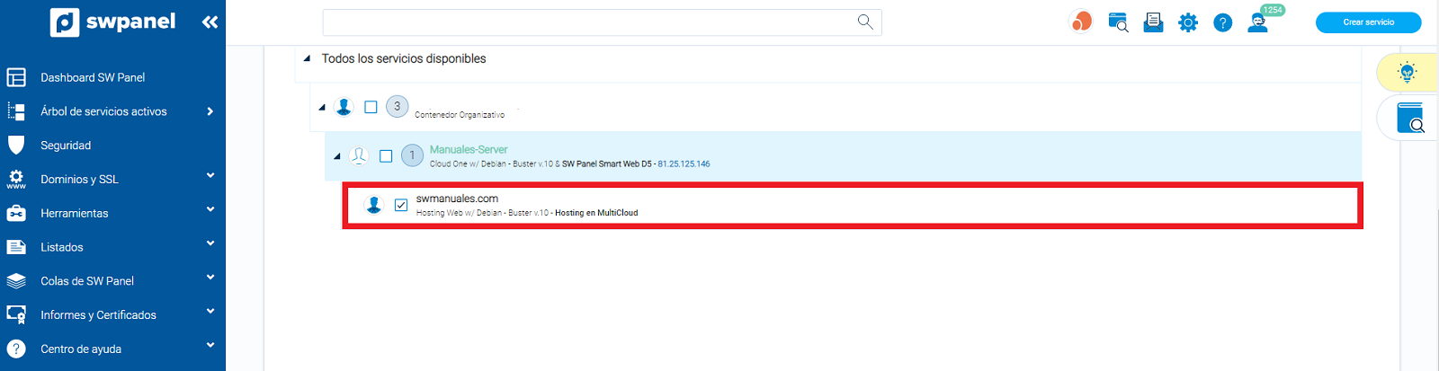1439x371 pixels.
Task: Click 'Todos los servicios disponibles' heading
Action: (404, 58)
